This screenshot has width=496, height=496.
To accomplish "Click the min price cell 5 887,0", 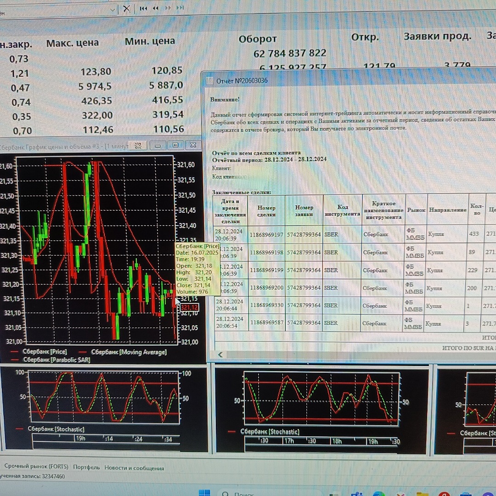I will click(x=166, y=85).
